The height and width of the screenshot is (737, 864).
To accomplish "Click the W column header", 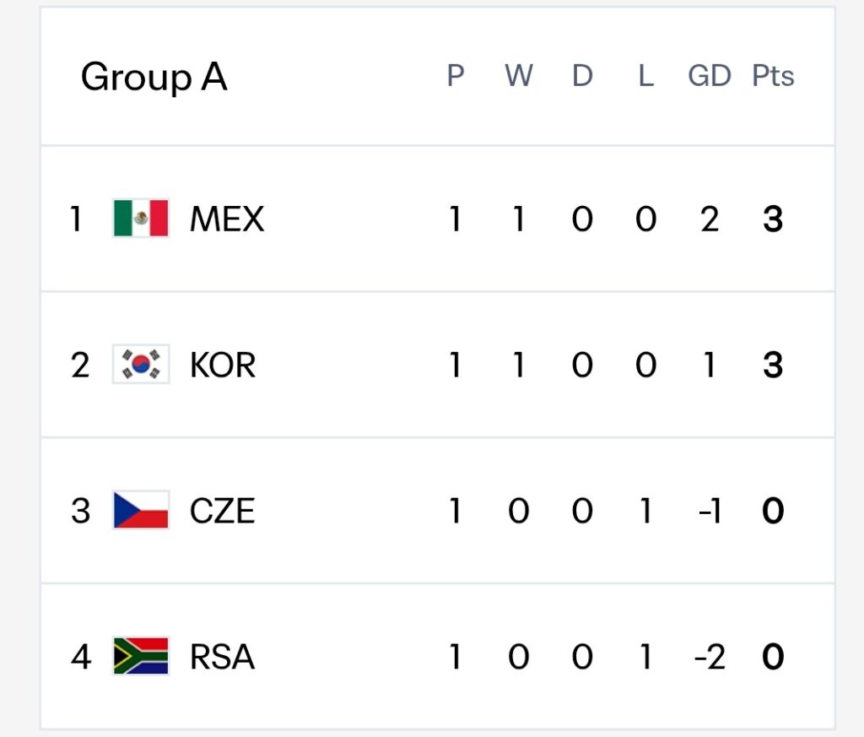I will click(x=519, y=75).
